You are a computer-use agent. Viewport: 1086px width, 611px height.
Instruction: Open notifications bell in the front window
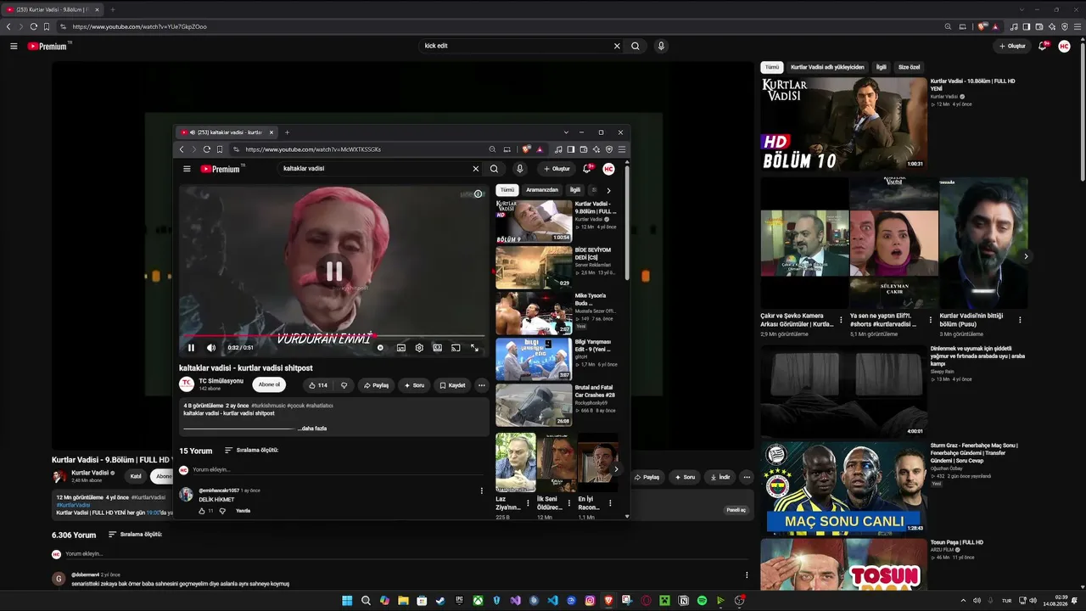click(589, 169)
